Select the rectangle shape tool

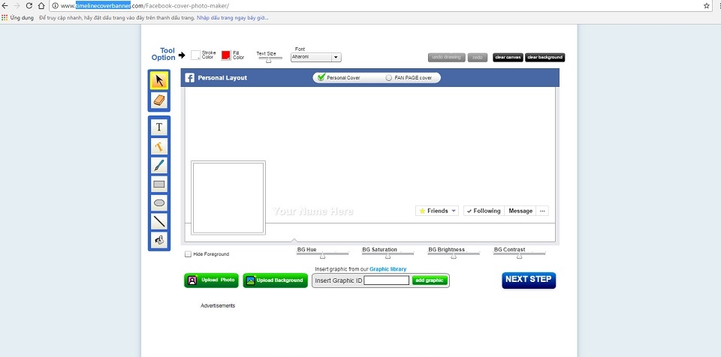(x=159, y=184)
